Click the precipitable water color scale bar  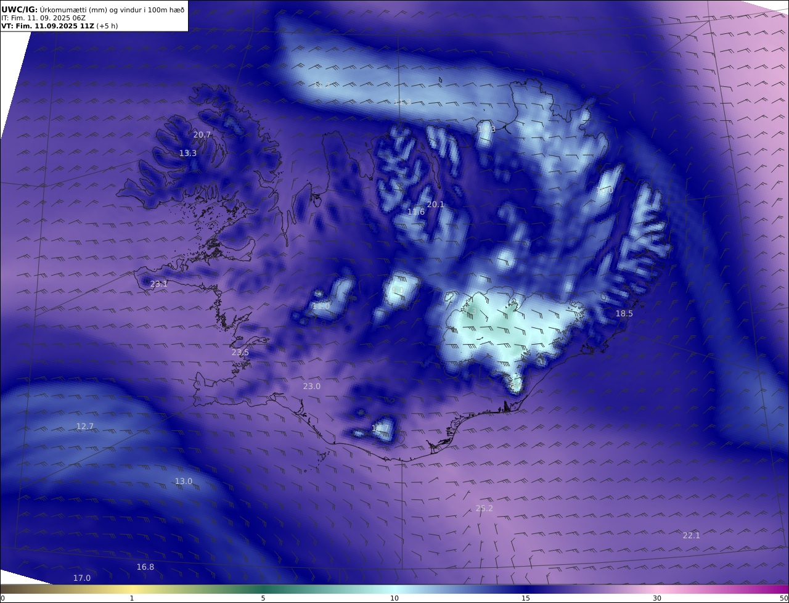click(394, 589)
